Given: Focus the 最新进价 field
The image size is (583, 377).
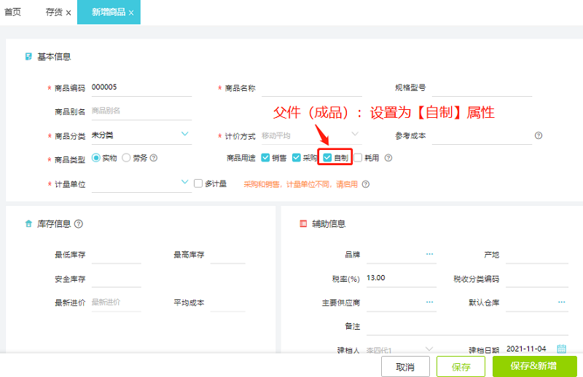Looking at the screenshot, I should point(117,303).
